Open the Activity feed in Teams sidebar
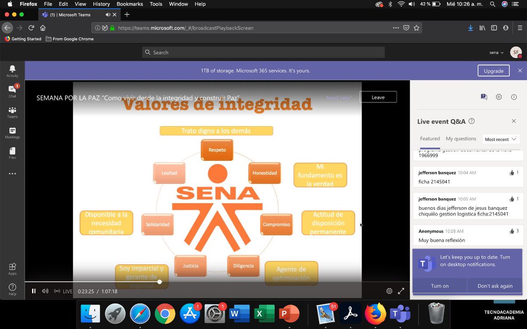Image resolution: width=527 pixels, height=329 pixels. click(12, 71)
